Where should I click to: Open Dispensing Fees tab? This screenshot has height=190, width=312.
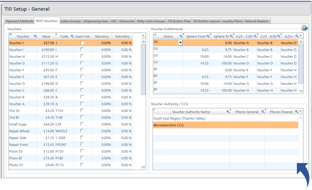point(95,21)
